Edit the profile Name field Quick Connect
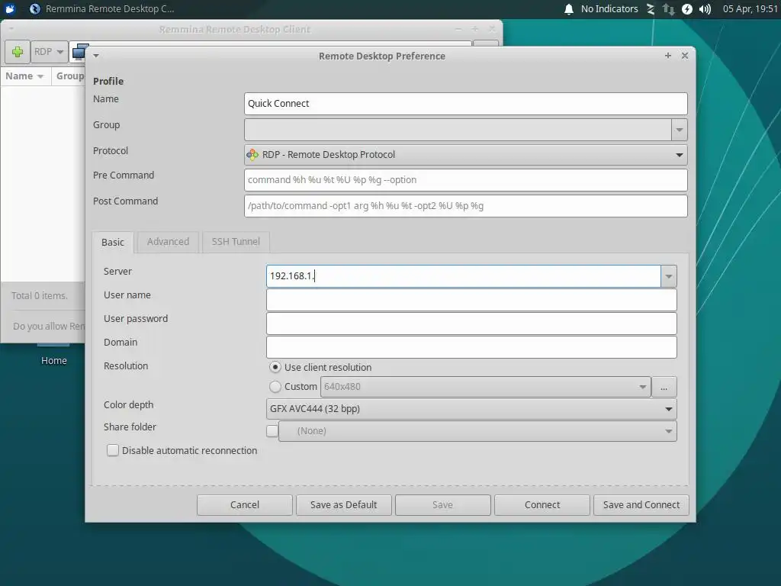Viewport: 781px width, 586px height. pyautogui.click(x=466, y=104)
